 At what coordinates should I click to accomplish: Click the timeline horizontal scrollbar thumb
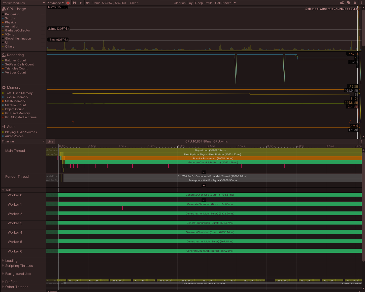[x=53, y=291]
